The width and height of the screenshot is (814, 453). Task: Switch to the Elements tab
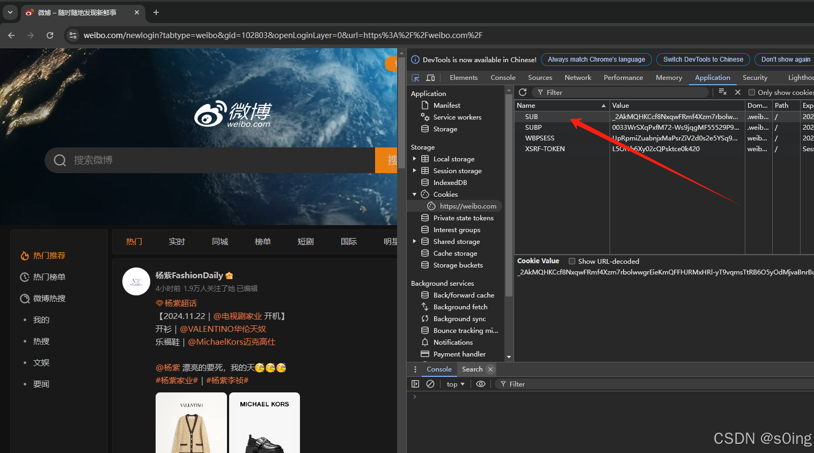pyautogui.click(x=464, y=78)
